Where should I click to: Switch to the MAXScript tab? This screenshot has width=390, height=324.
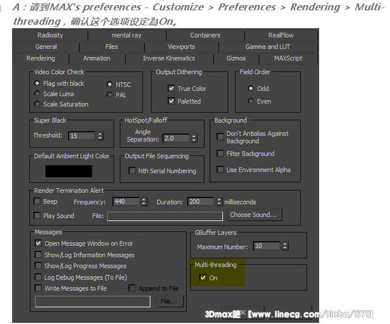(288, 58)
